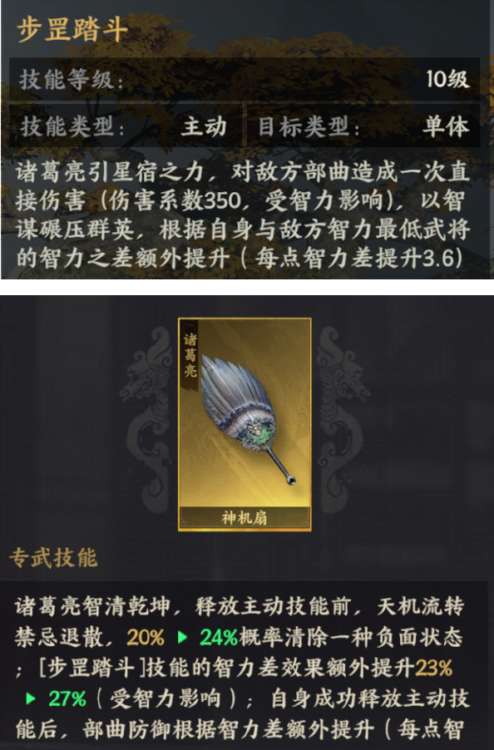Click the green arrow next to 24%
This screenshot has height=750, width=494.
(182, 637)
